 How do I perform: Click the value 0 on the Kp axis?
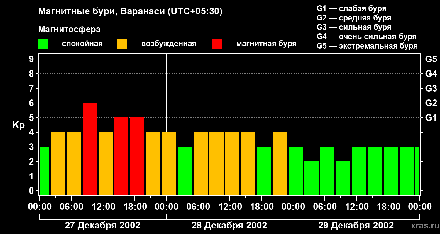coord(32,191)
